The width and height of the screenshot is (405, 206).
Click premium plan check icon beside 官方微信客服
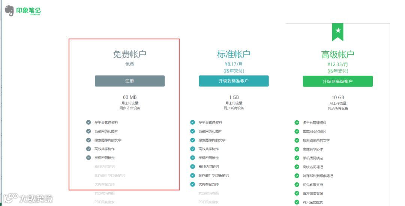[x=297, y=193]
